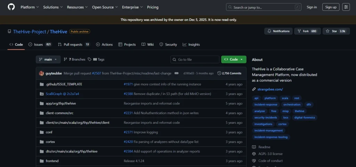Open the Projects tab
The image size is (356, 167).
tap(127, 45)
